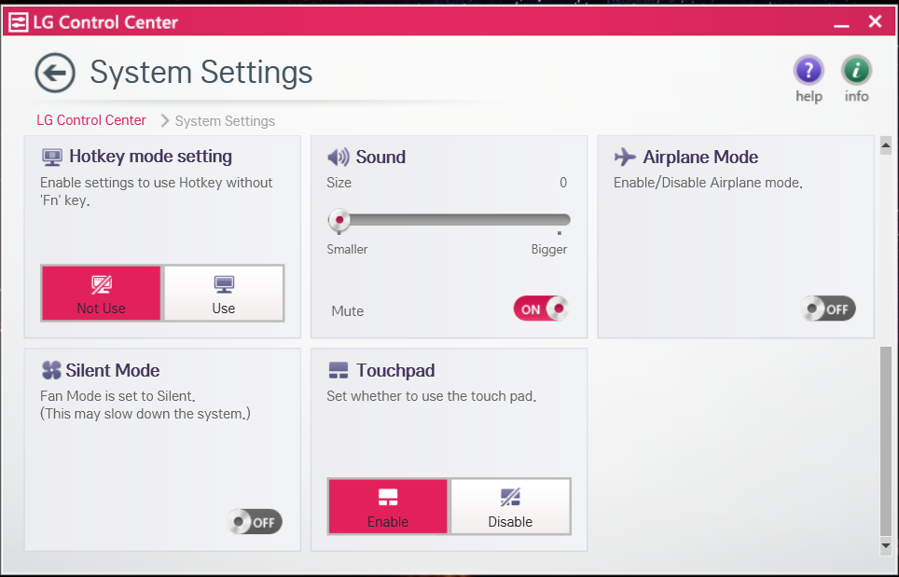899x577 pixels.
Task: Disable the touchpad
Action: [510, 506]
